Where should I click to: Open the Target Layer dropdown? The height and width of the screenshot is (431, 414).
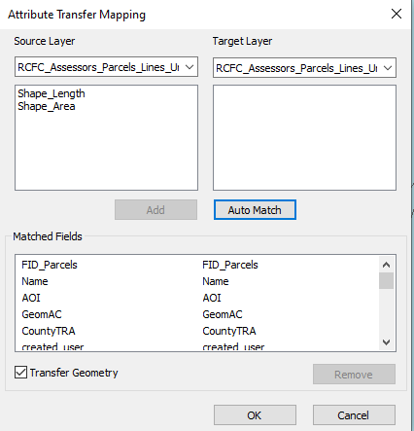(x=304, y=68)
